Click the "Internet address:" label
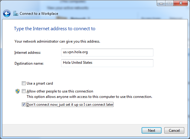The height and width of the screenshot is (139, 190). point(28,53)
